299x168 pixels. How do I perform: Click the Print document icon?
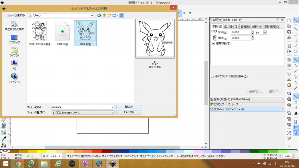pos(289,38)
